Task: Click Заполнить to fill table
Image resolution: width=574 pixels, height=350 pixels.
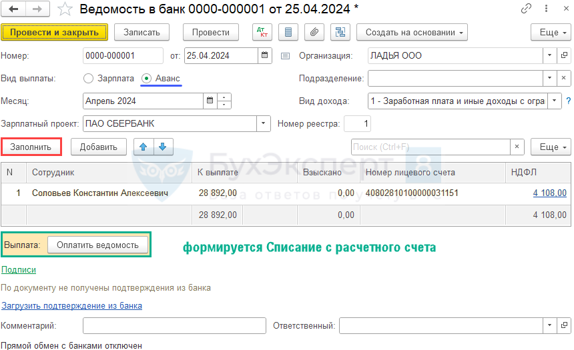Action: pyautogui.click(x=31, y=147)
